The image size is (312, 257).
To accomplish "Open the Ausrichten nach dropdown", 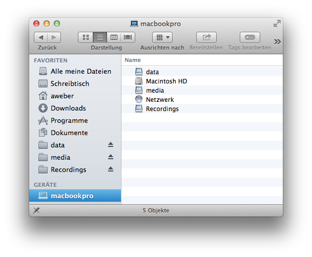I will click(x=162, y=37).
